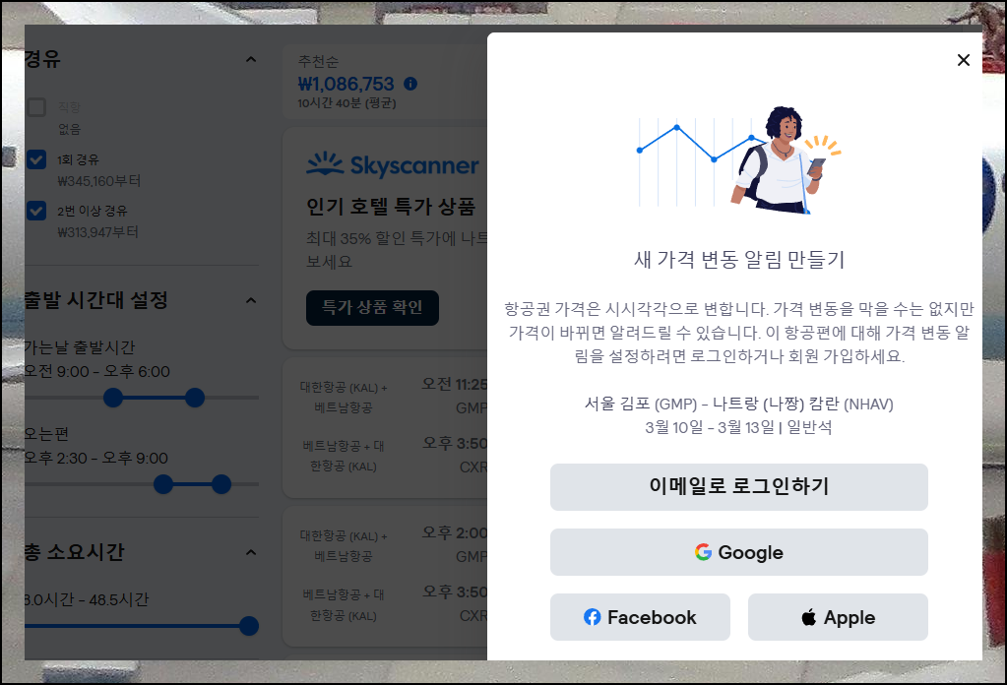Click the 오는편 right slider handle
The image size is (1007, 685).
[221, 484]
